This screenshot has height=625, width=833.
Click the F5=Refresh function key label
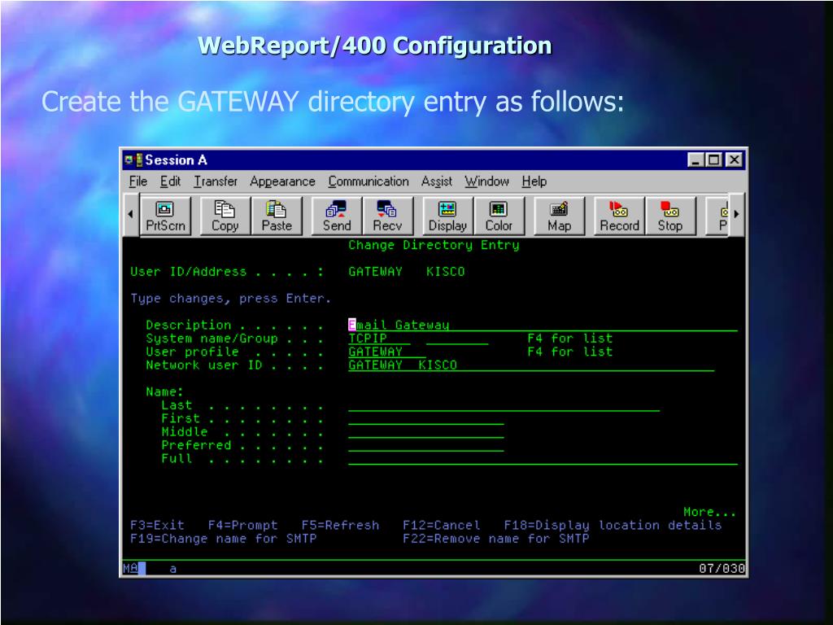[x=341, y=525]
